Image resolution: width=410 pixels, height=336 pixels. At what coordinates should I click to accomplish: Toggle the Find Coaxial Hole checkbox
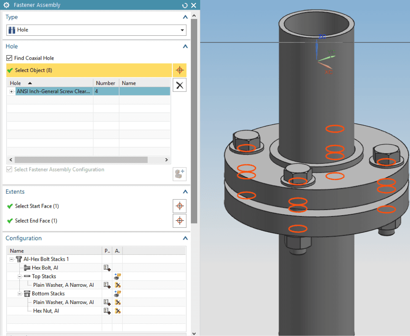[9, 58]
